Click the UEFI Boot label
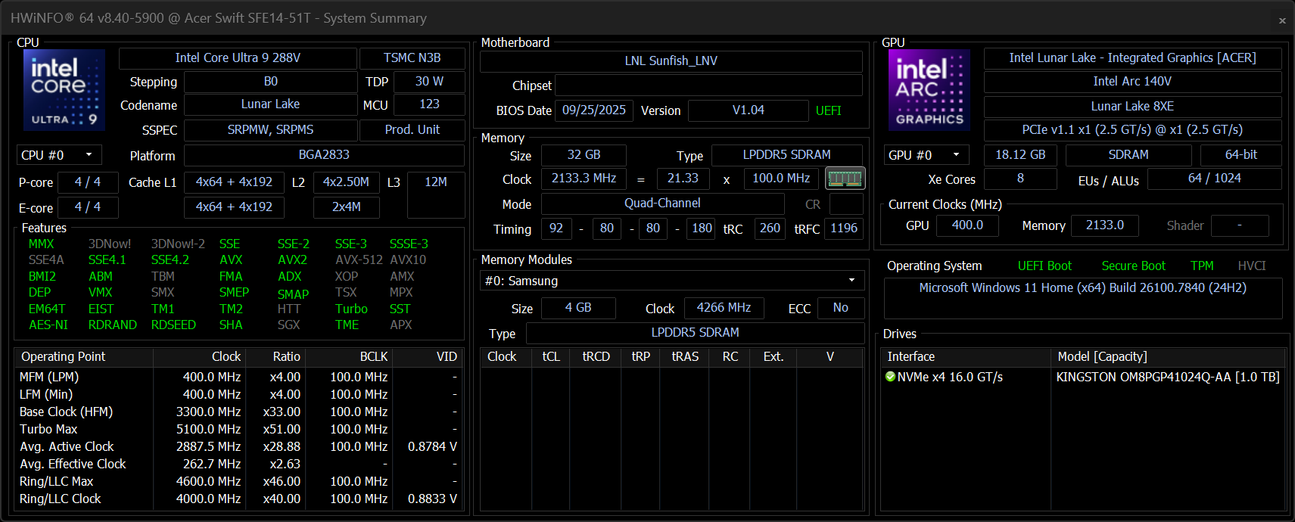 [x=1044, y=266]
